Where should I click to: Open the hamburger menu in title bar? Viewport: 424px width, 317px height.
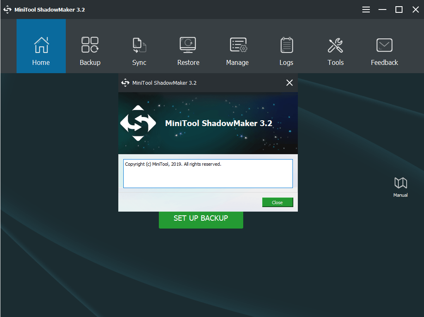[x=366, y=10]
